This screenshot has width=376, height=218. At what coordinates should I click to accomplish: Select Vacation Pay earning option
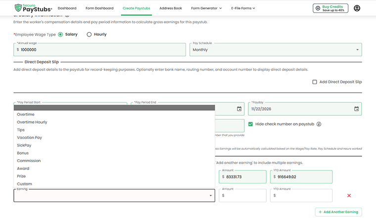(x=114, y=137)
